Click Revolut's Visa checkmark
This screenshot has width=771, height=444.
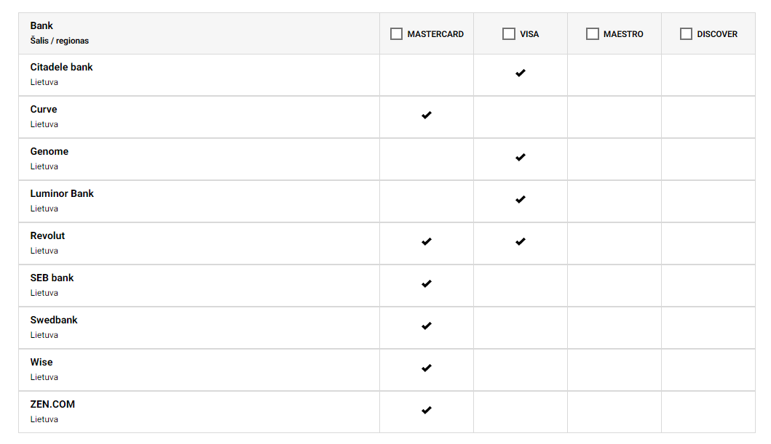tap(521, 242)
